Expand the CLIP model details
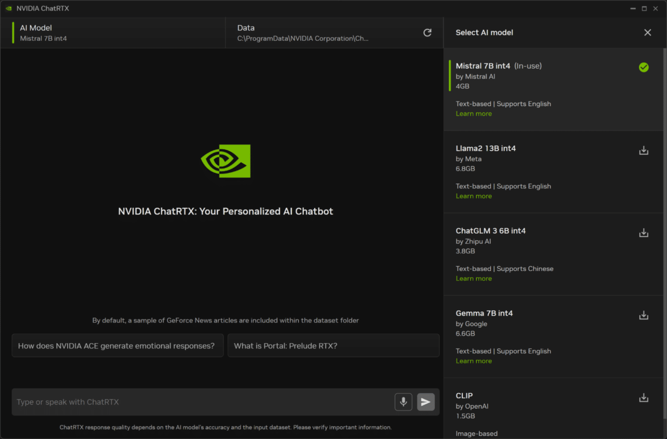The image size is (667, 439). [464, 395]
